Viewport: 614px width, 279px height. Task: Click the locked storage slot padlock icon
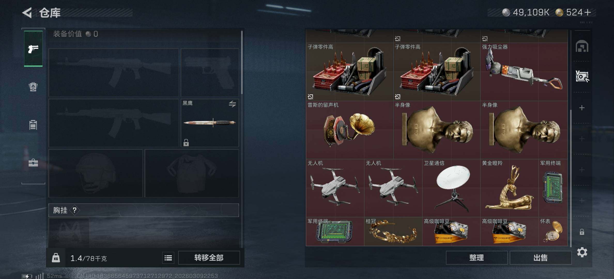[582, 232]
